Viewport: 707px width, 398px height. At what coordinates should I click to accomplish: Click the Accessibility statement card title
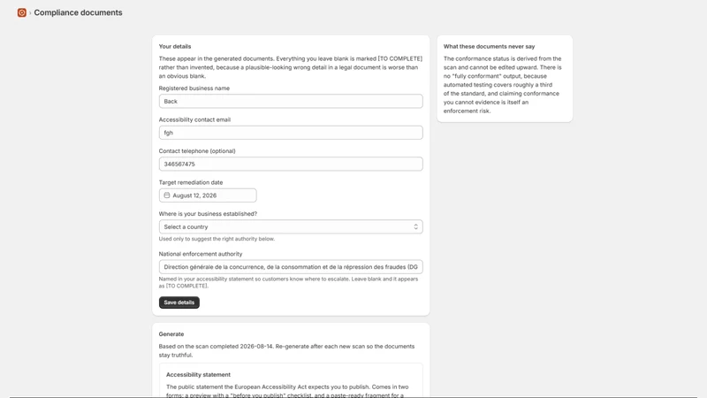[198, 374]
